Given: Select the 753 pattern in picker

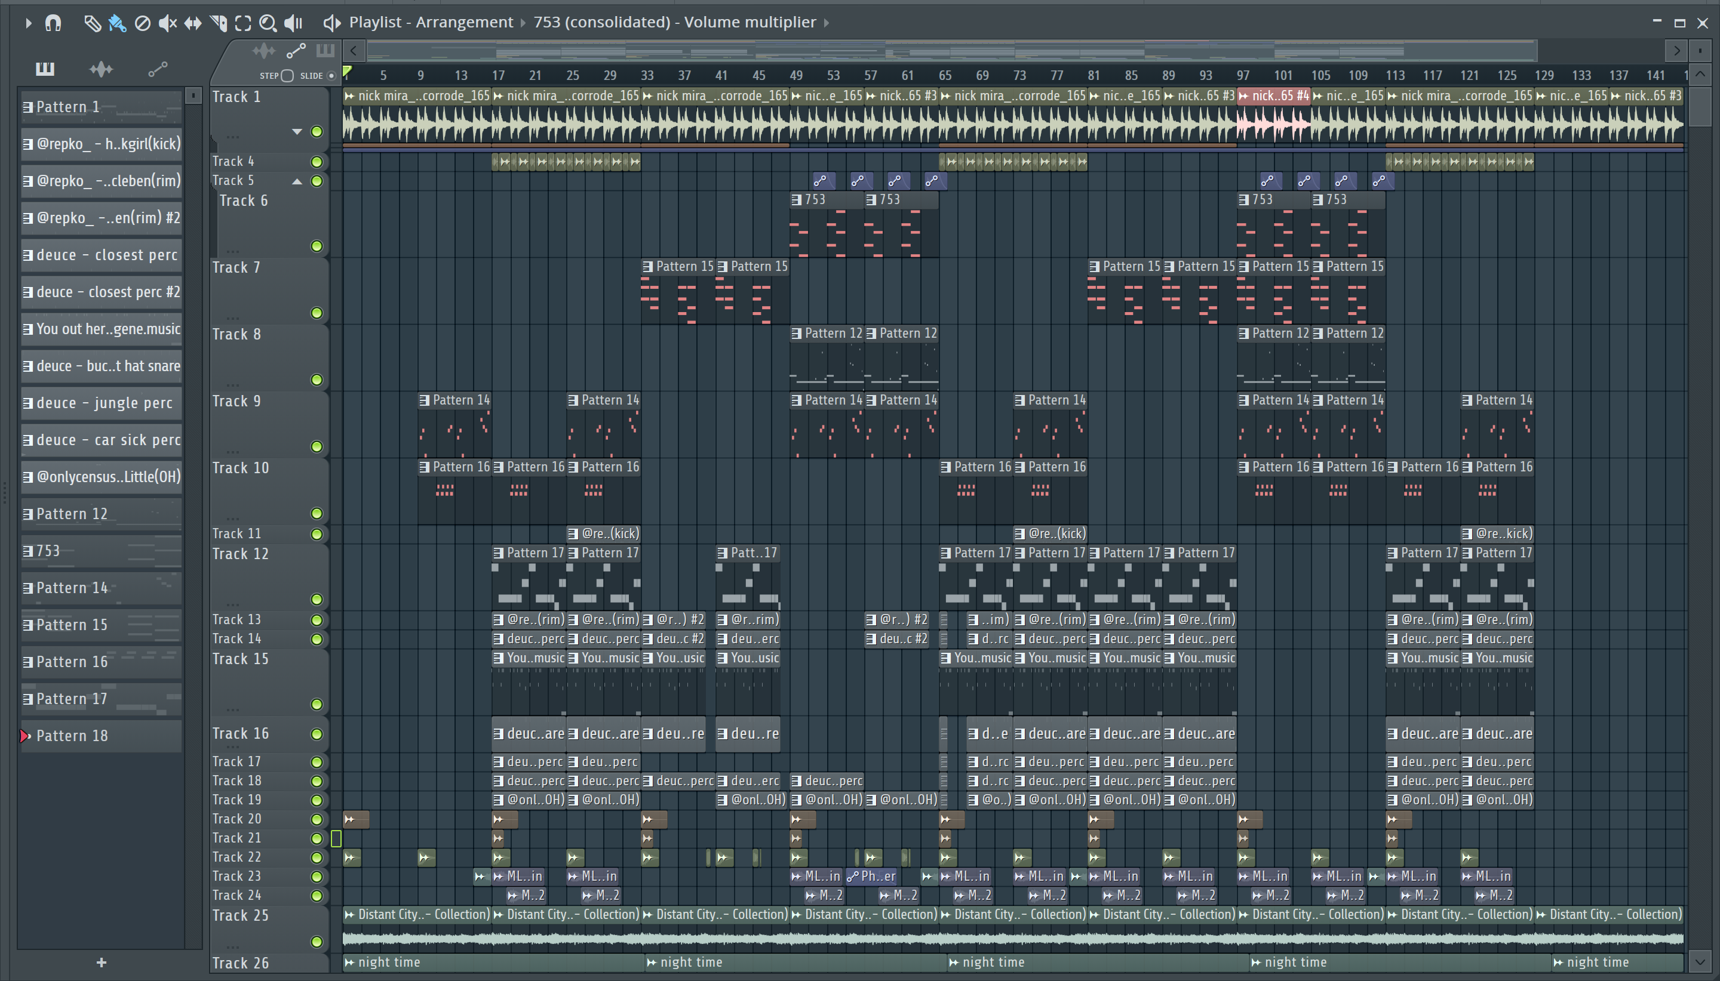Looking at the screenshot, I should 101,550.
